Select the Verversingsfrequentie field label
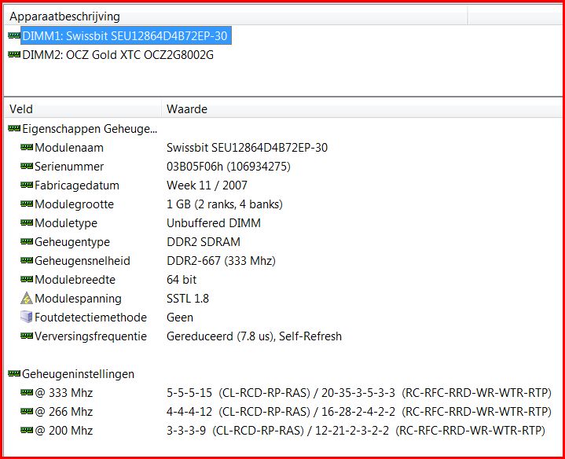565x459 pixels. [91, 336]
